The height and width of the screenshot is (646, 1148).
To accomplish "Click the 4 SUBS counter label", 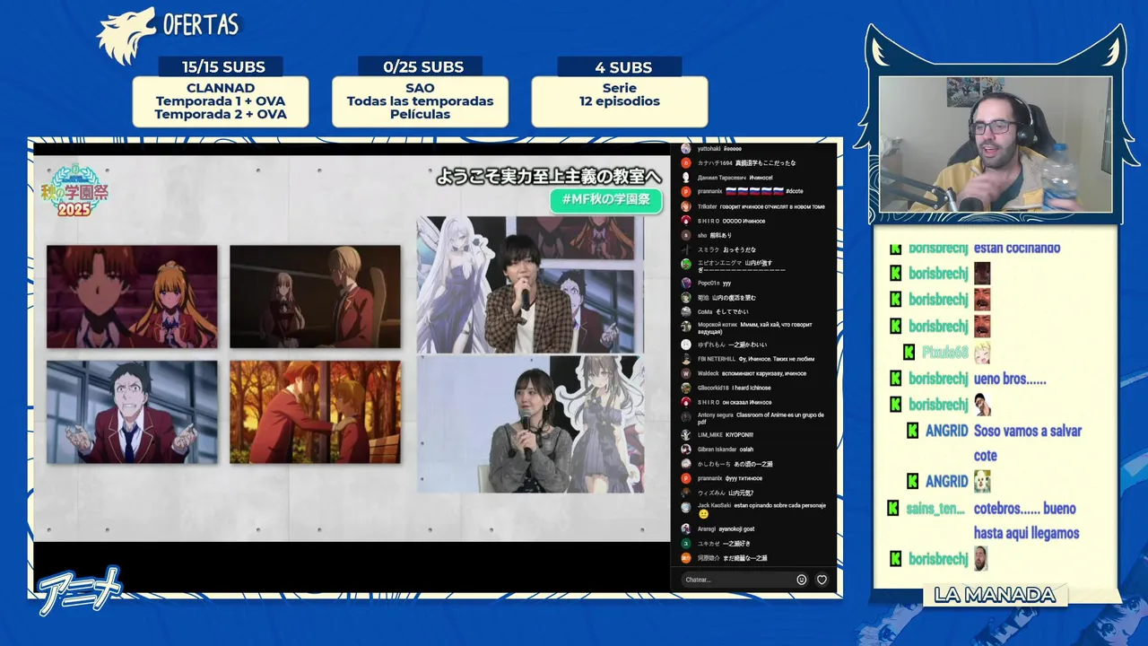I will [x=623, y=66].
